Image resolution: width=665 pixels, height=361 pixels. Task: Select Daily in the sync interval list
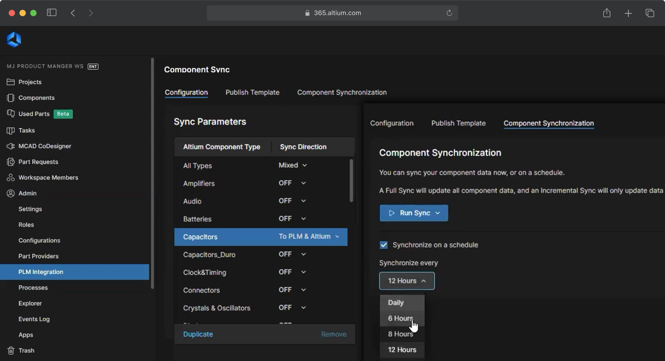(396, 303)
